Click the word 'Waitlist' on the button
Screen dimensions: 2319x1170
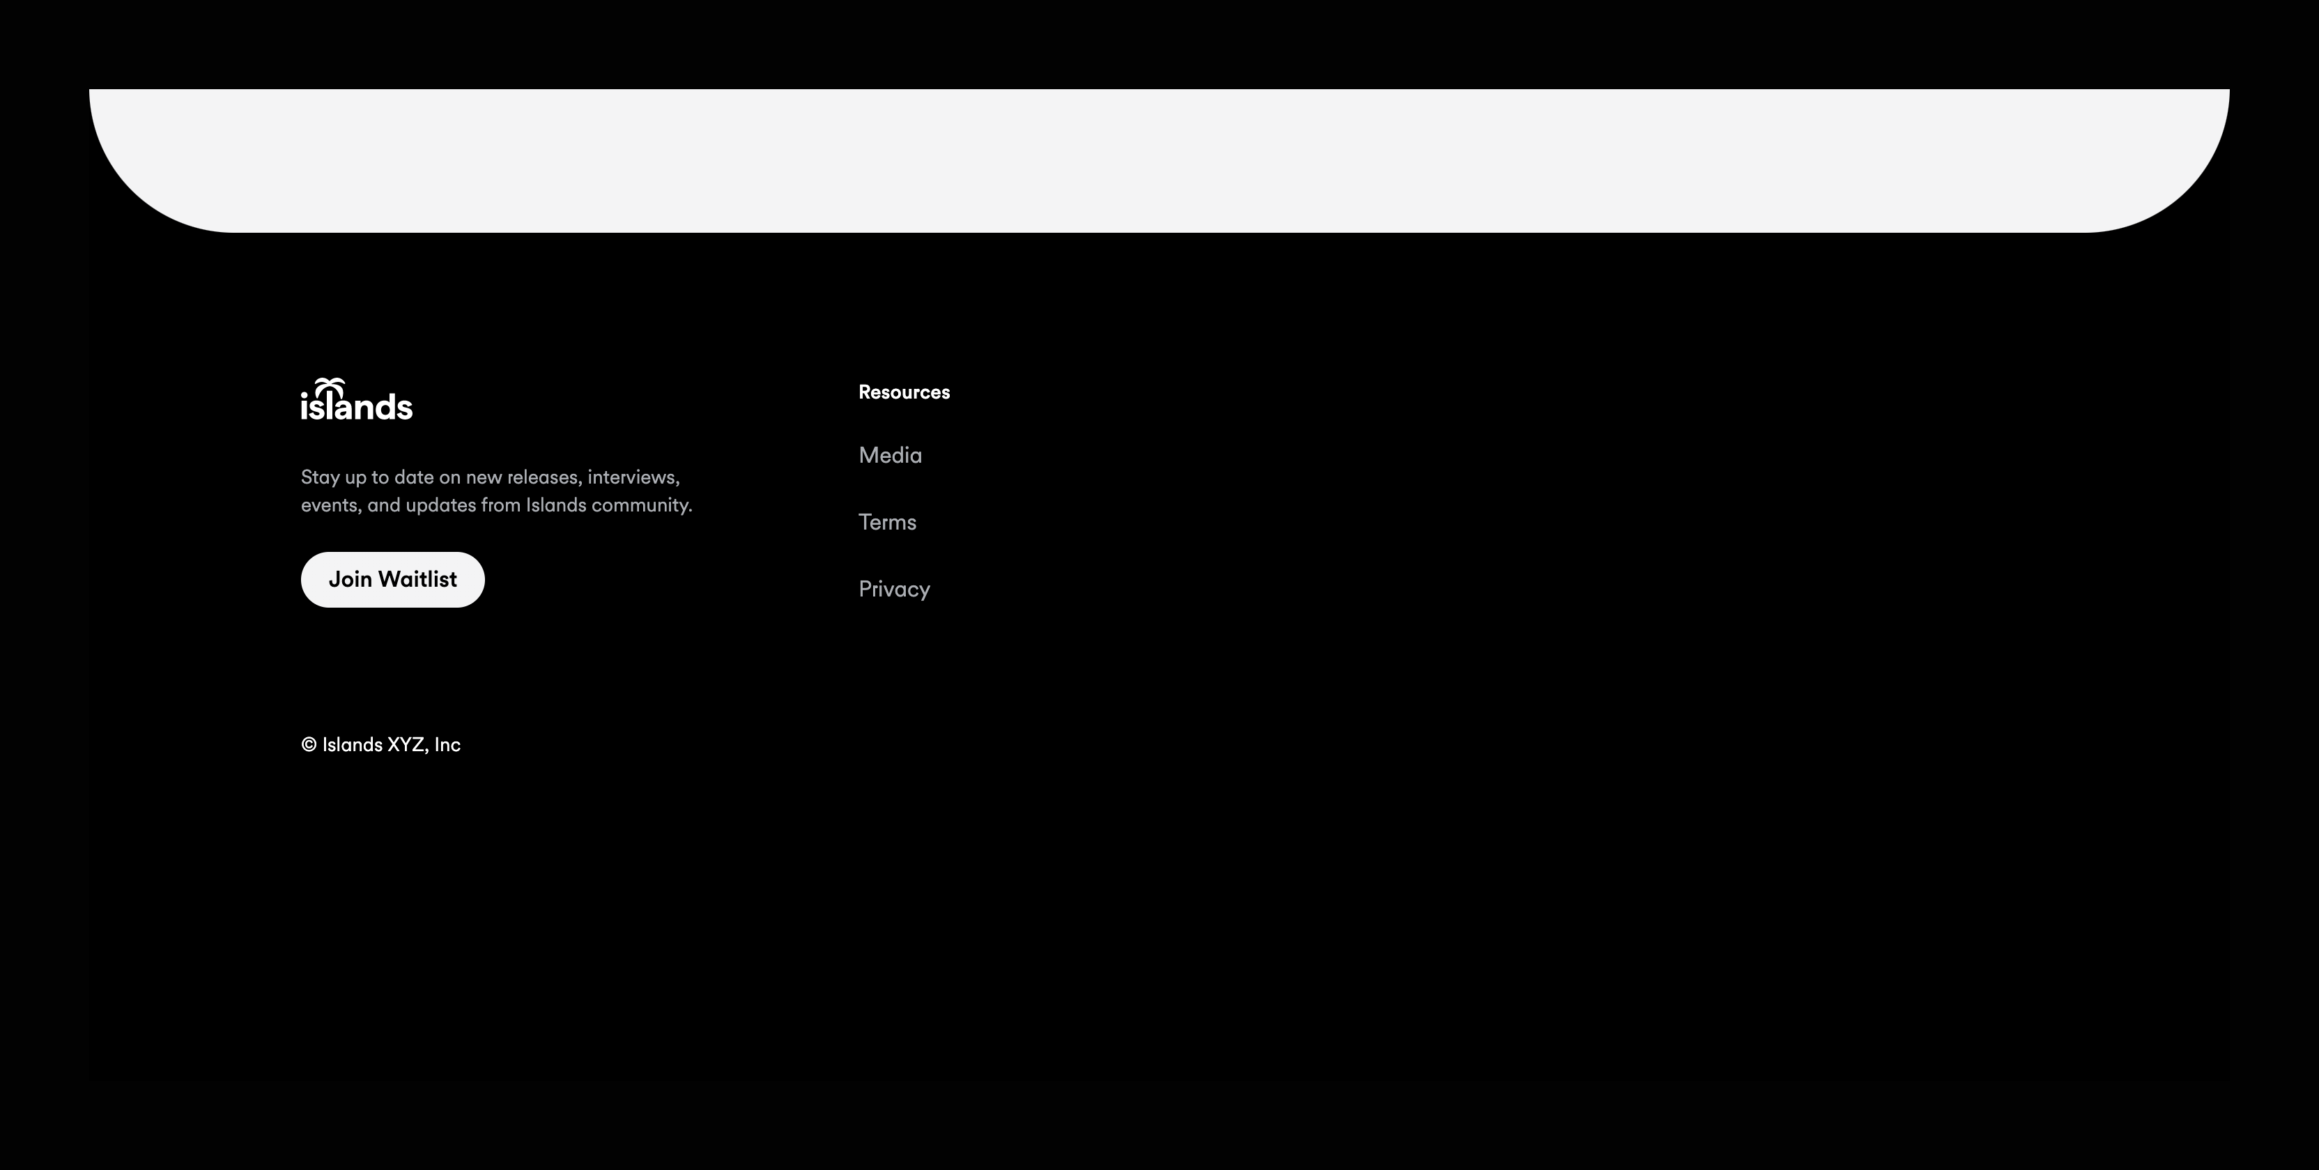(x=417, y=580)
